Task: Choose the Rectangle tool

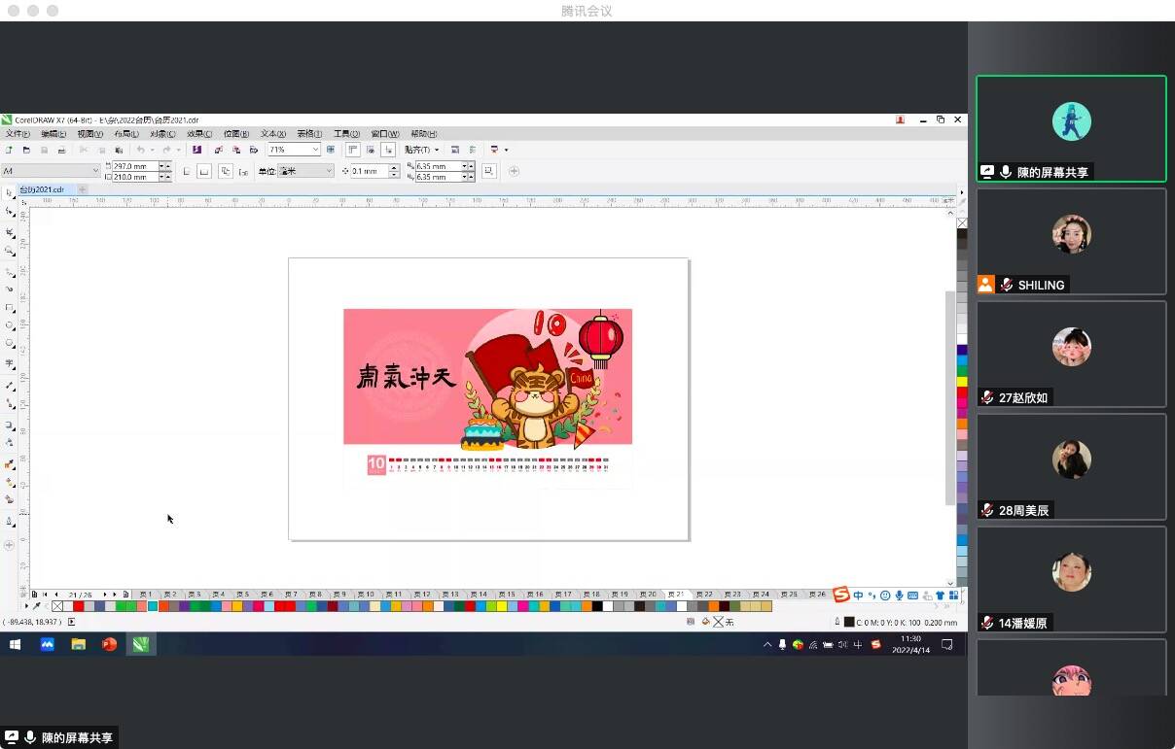Action: (x=10, y=307)
